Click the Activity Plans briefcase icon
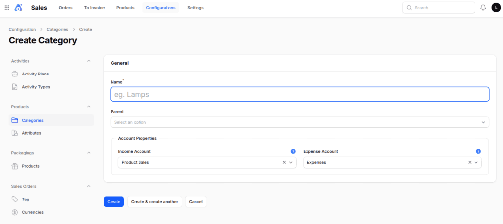 coord(14,74)
